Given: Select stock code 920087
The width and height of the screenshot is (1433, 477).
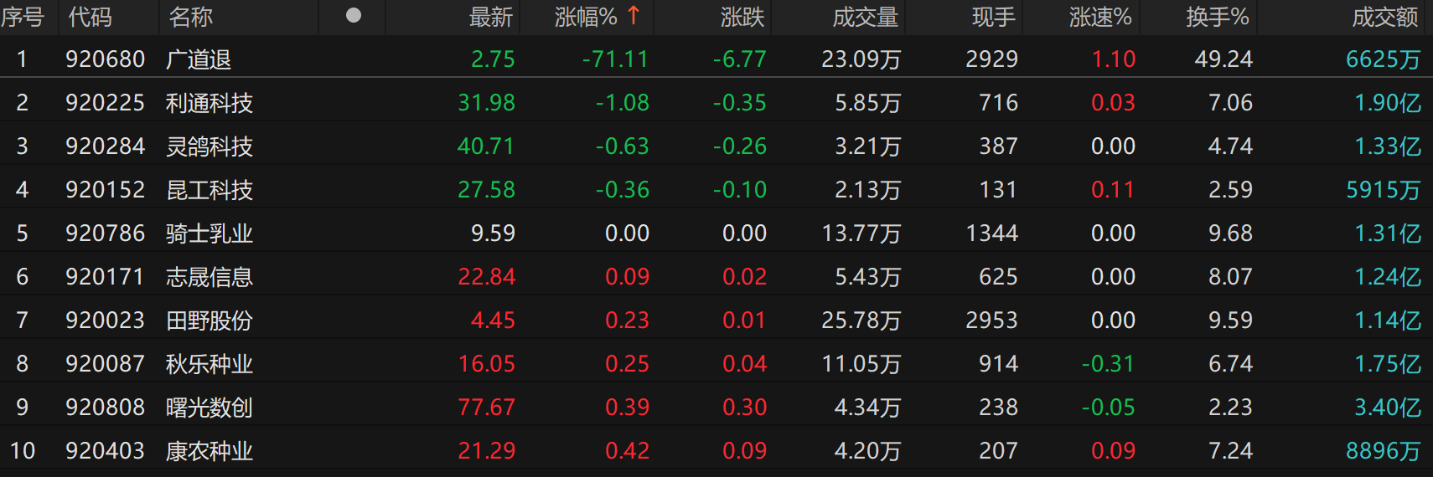Looking at the screenshot, I should 106,364.
